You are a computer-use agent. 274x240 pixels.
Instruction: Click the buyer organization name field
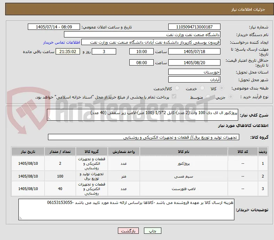(142, 35)
